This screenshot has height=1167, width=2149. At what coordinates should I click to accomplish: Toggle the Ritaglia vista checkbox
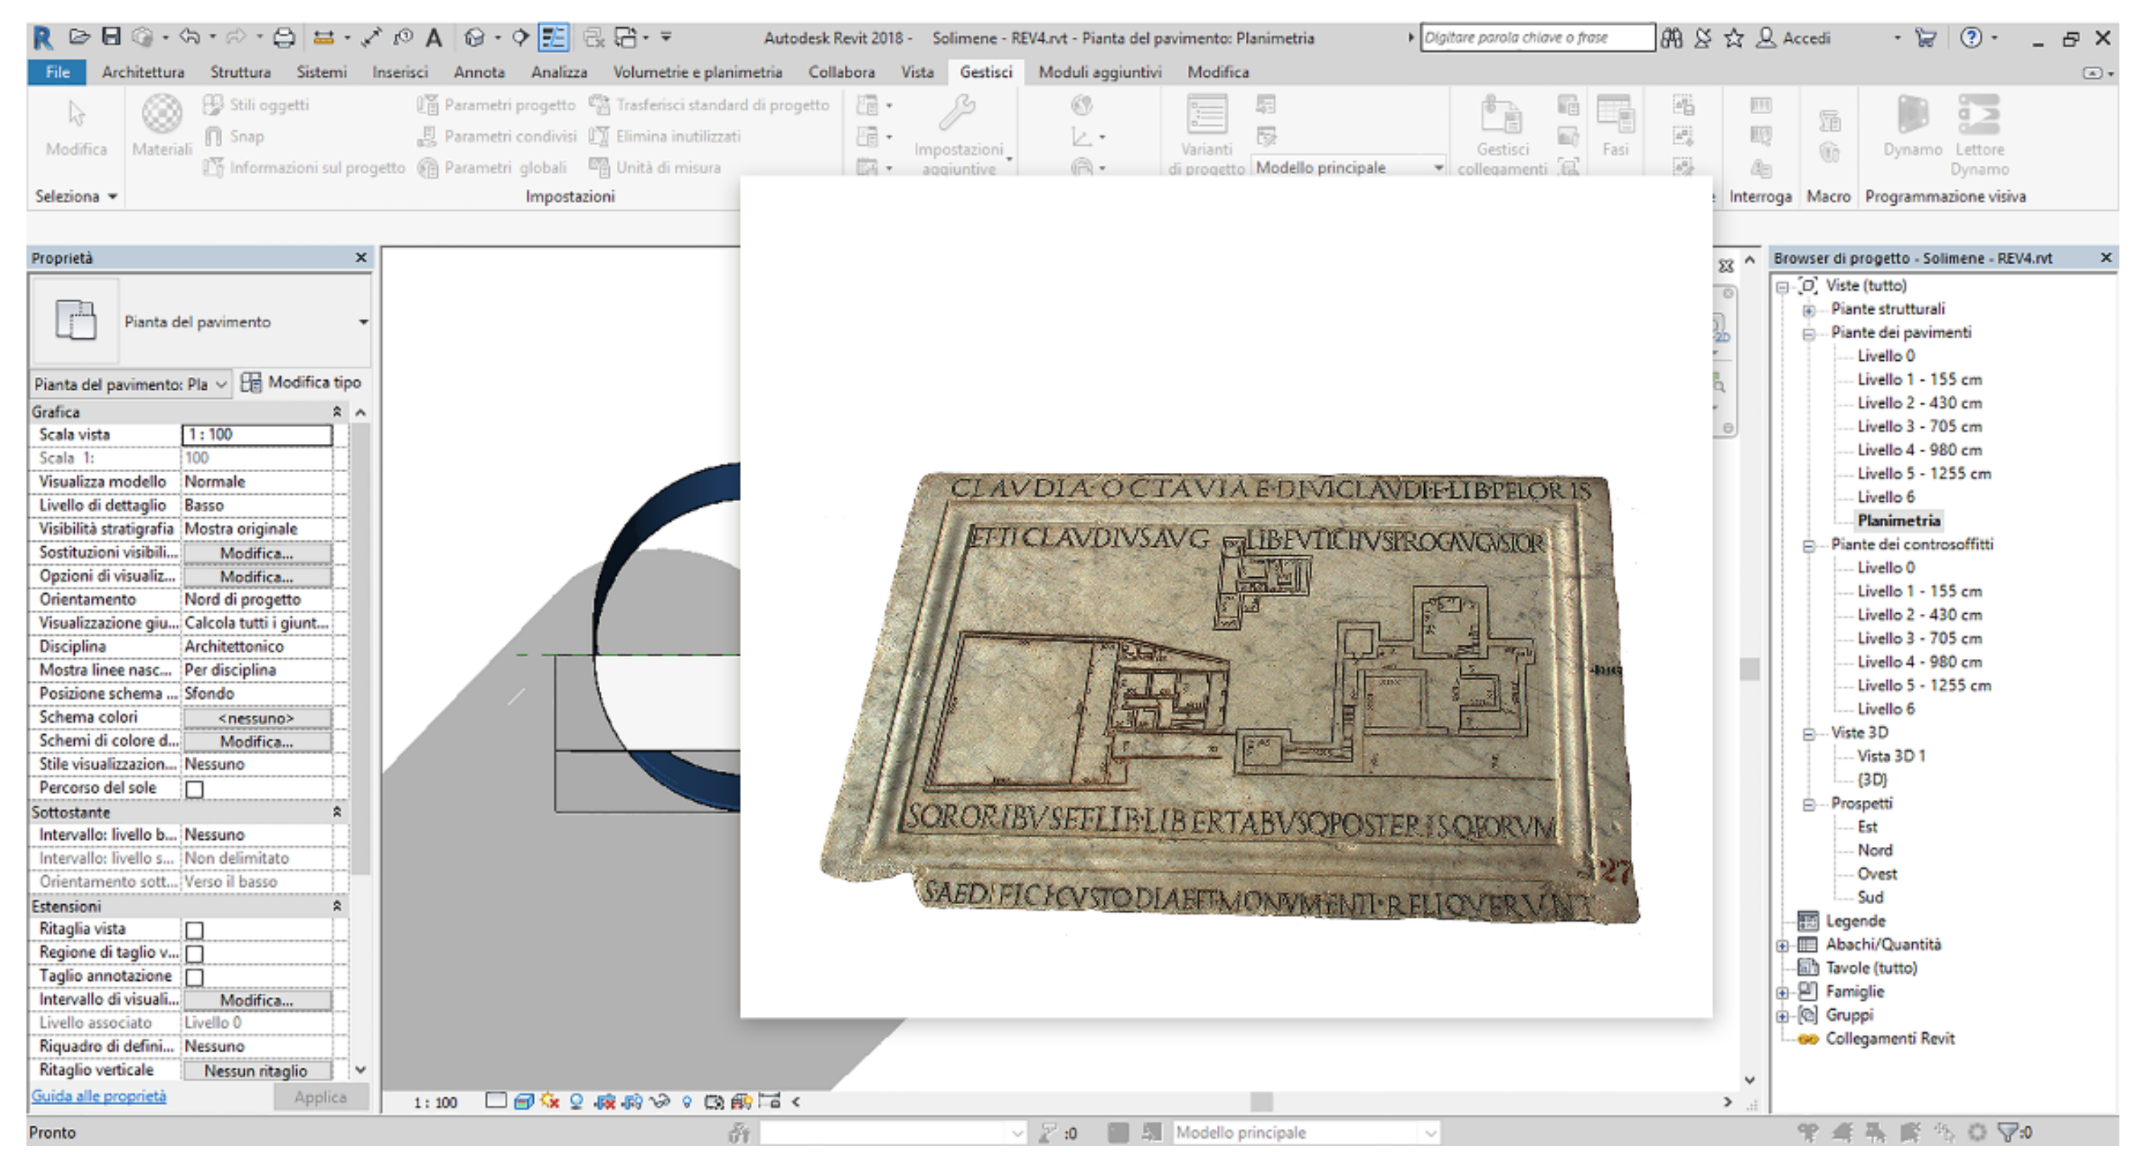195,930
